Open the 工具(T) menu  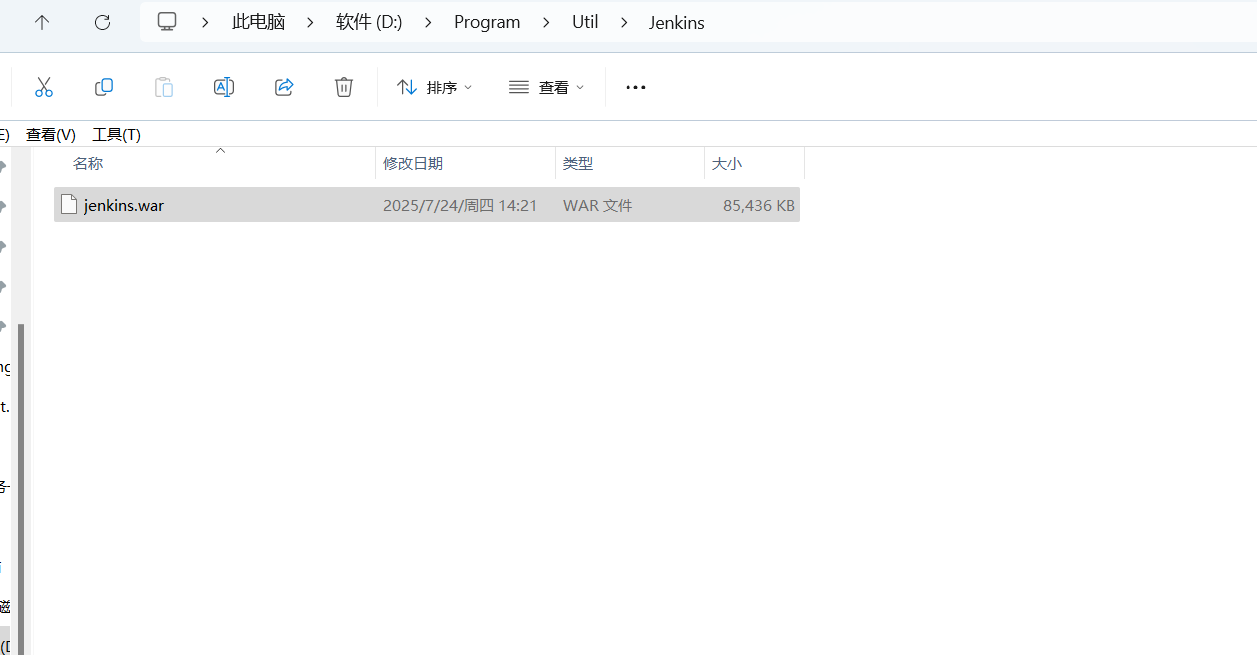tap(117, 134)
